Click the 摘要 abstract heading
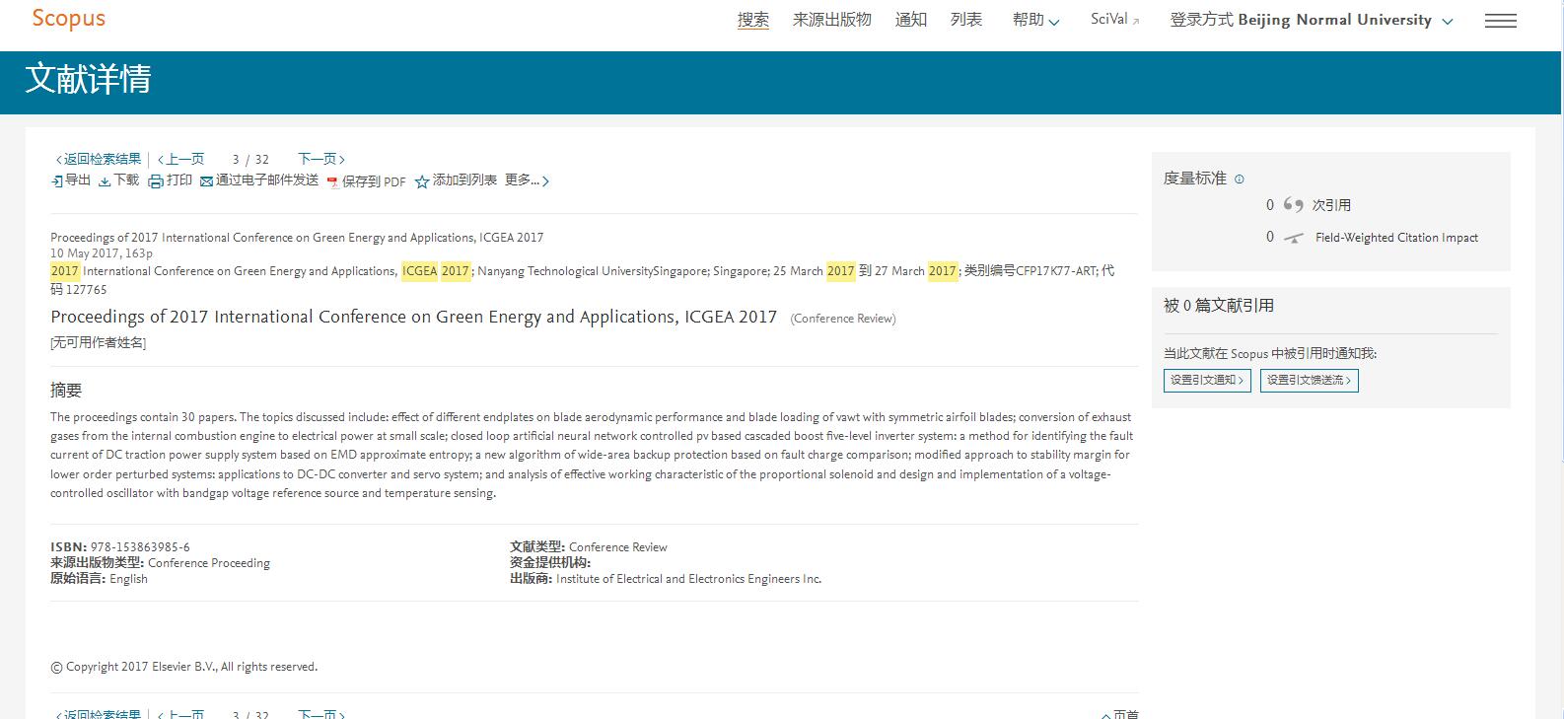The image size is (1564, 719). point(66,390)
